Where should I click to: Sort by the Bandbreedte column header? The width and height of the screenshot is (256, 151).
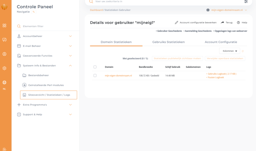point(146,67)
